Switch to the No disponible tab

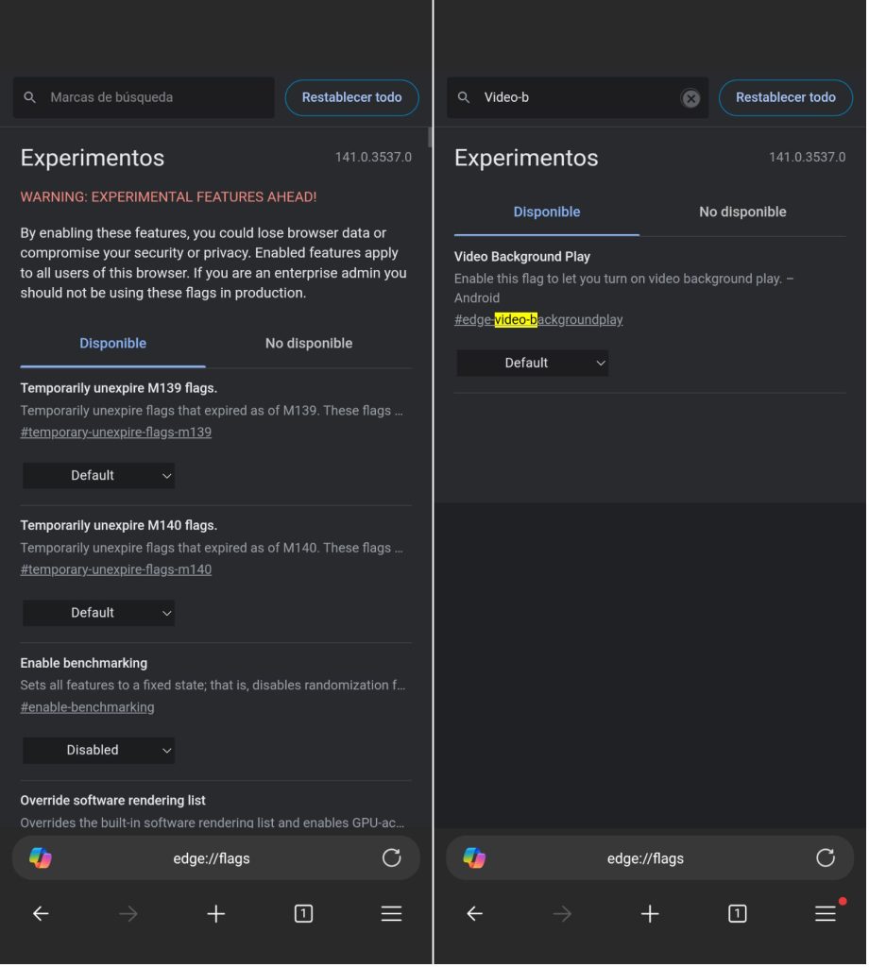tap(308, 343)
